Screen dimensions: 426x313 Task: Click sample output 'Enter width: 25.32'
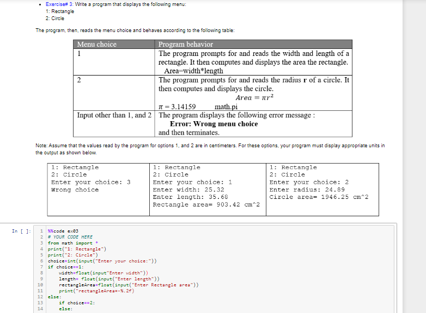[188, 190]
